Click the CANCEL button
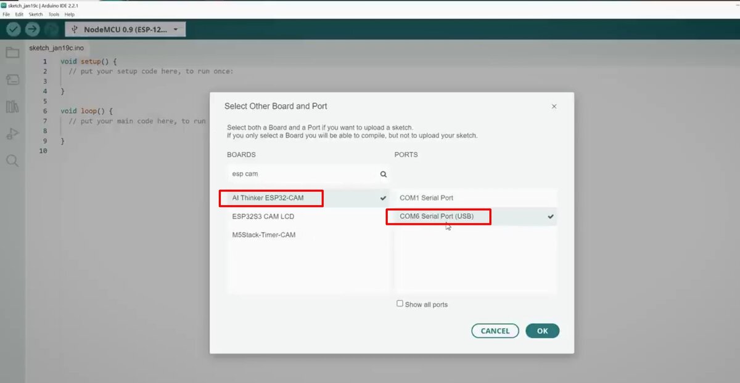 (x=495, y=331)
